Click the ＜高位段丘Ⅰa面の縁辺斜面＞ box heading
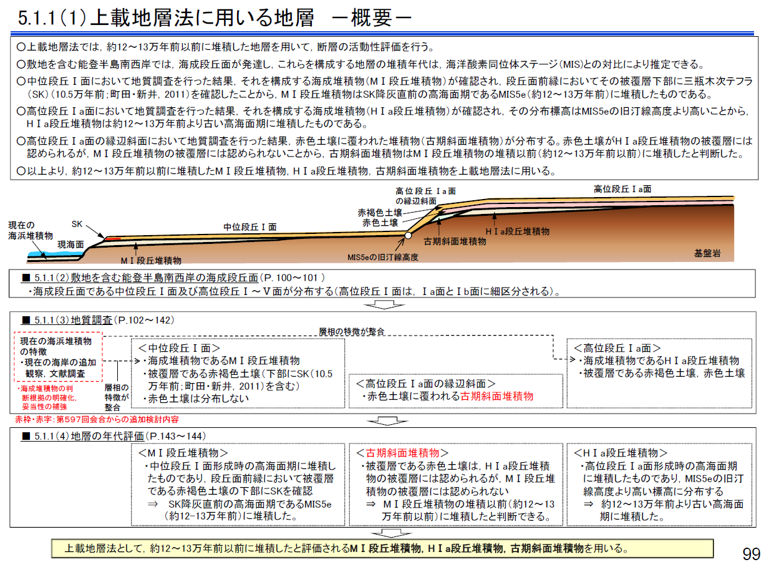The image size is (774, 562). coord(425,383)
